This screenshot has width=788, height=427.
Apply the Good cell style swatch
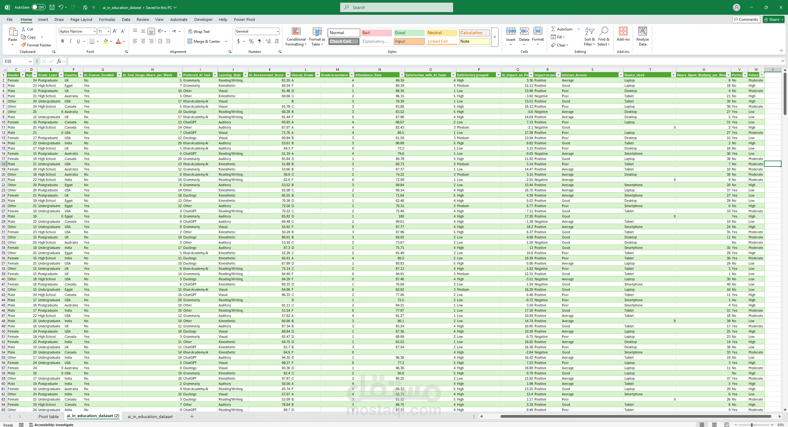[x=409, y=33]
